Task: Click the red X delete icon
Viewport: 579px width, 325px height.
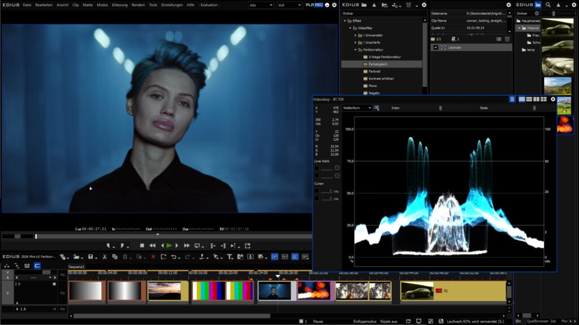Action: tap(153, 257)
